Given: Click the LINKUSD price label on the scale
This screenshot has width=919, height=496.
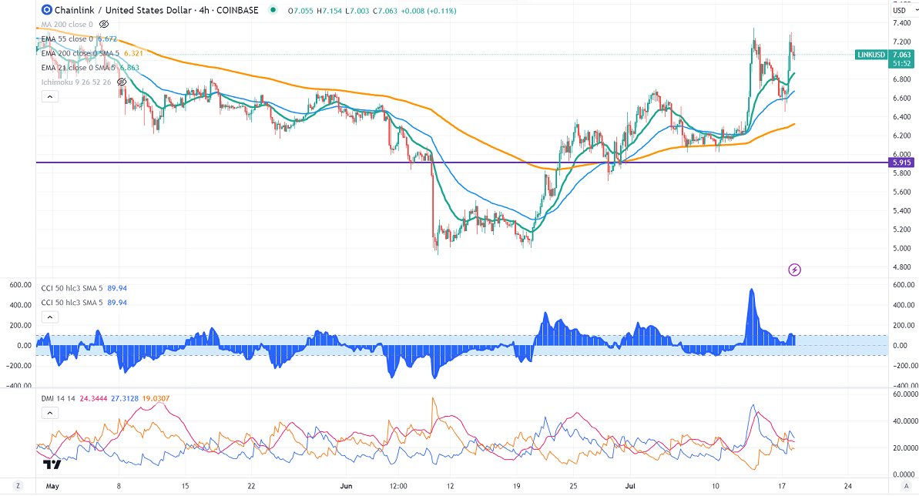Looking at the screenshot, I should (x=871, y=55).
